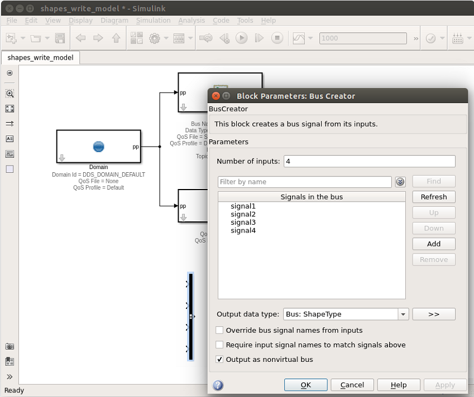Image resolution: width=474 pixels, height=397 pixels.
Task: Click the Model Advisor checkmark icon
Action: point(430,38)
